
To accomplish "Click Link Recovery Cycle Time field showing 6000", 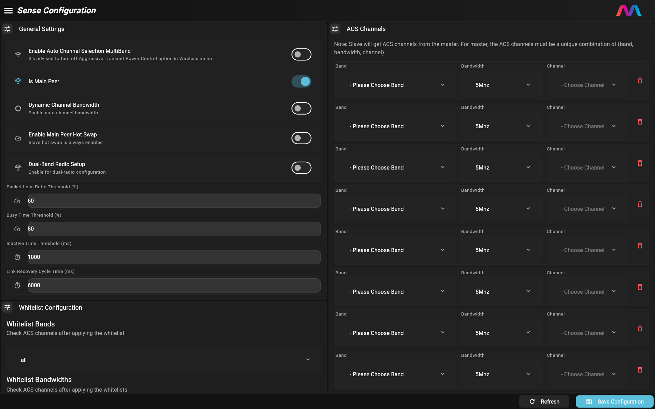I will point(174,285).
